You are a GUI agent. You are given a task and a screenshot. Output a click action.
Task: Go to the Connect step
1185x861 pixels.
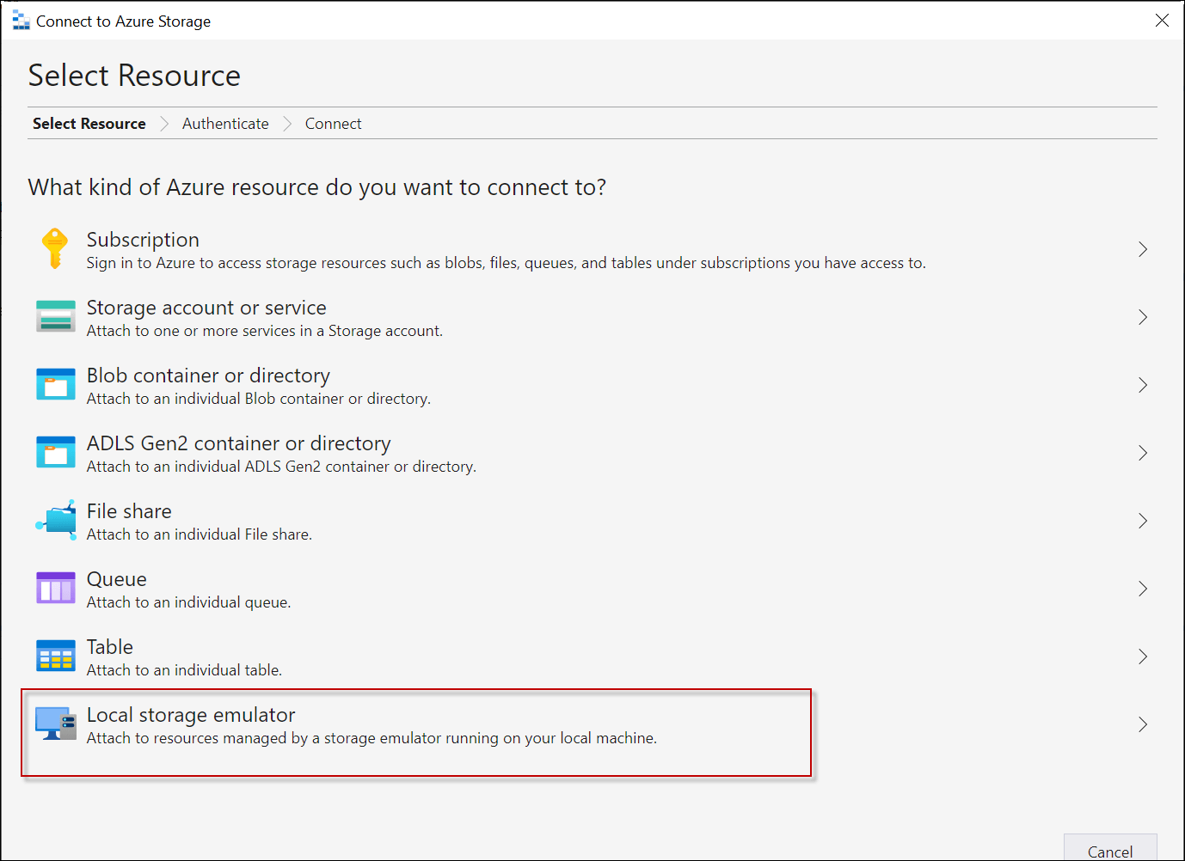click(333, 124)
